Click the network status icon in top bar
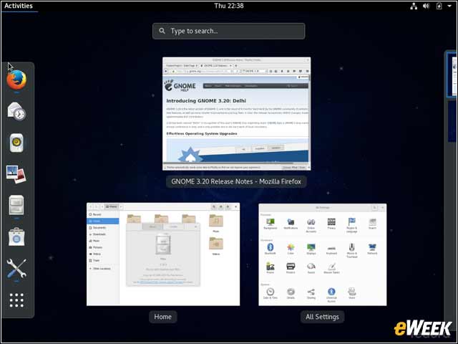 414,6
